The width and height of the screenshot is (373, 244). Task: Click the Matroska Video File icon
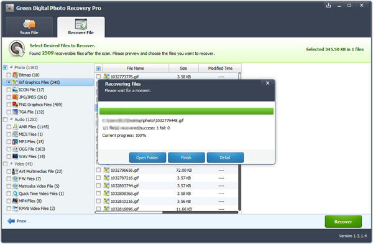[x=15, y=186]
